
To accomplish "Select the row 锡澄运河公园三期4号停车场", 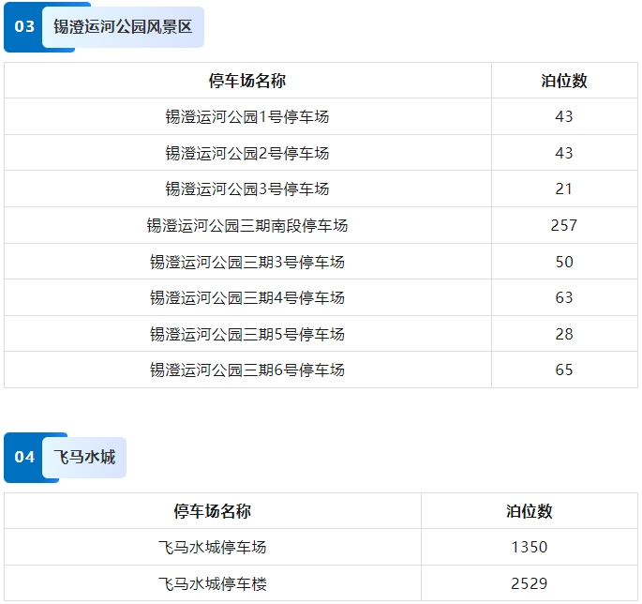I will click(x=321, y=297).
